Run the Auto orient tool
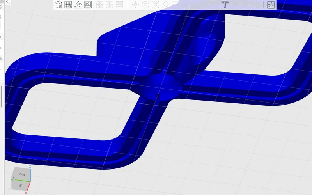This screenshot has height=195, width=312. click(x=78, y=5)
